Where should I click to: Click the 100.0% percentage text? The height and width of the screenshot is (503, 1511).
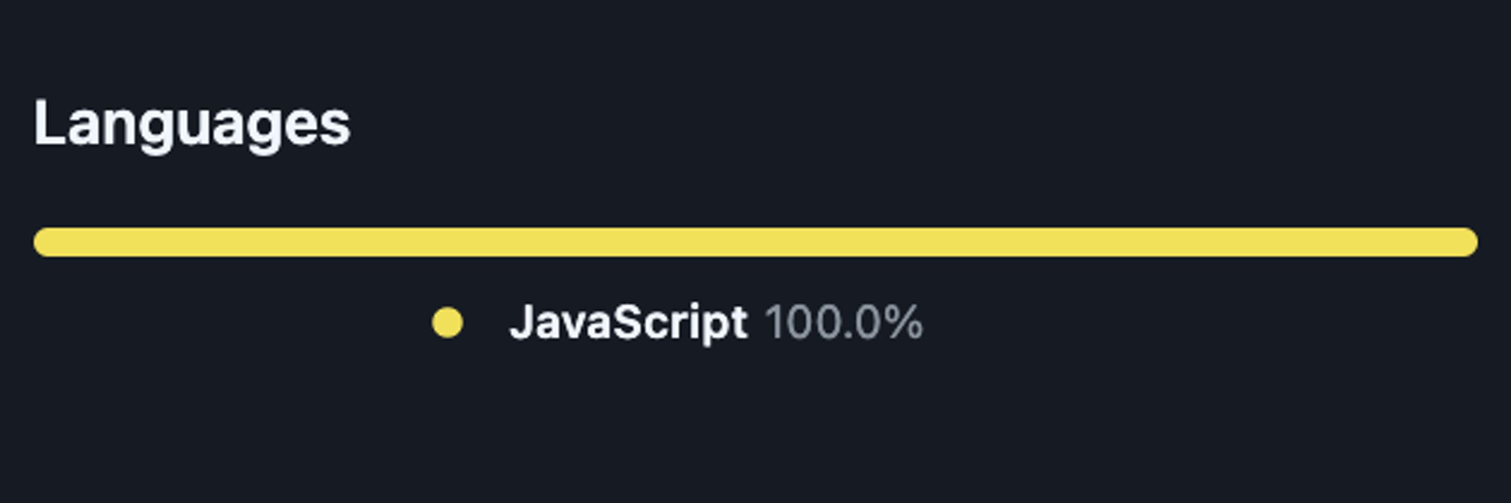(x=844, y=322)
